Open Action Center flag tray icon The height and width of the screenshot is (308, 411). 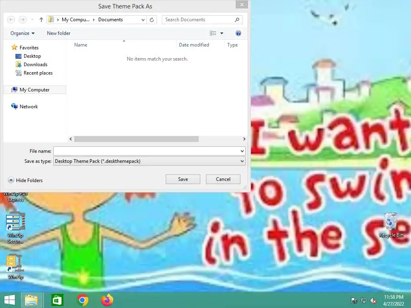(354, 300)
